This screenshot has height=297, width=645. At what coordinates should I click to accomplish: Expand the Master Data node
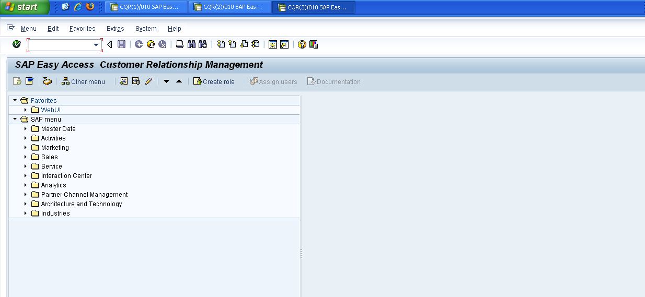coord(26,128)
